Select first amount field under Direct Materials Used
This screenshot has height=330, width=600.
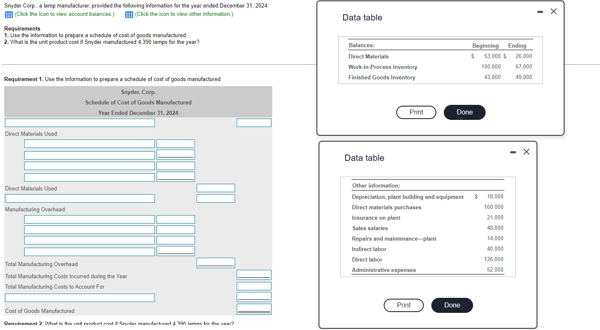coord(176,144)
